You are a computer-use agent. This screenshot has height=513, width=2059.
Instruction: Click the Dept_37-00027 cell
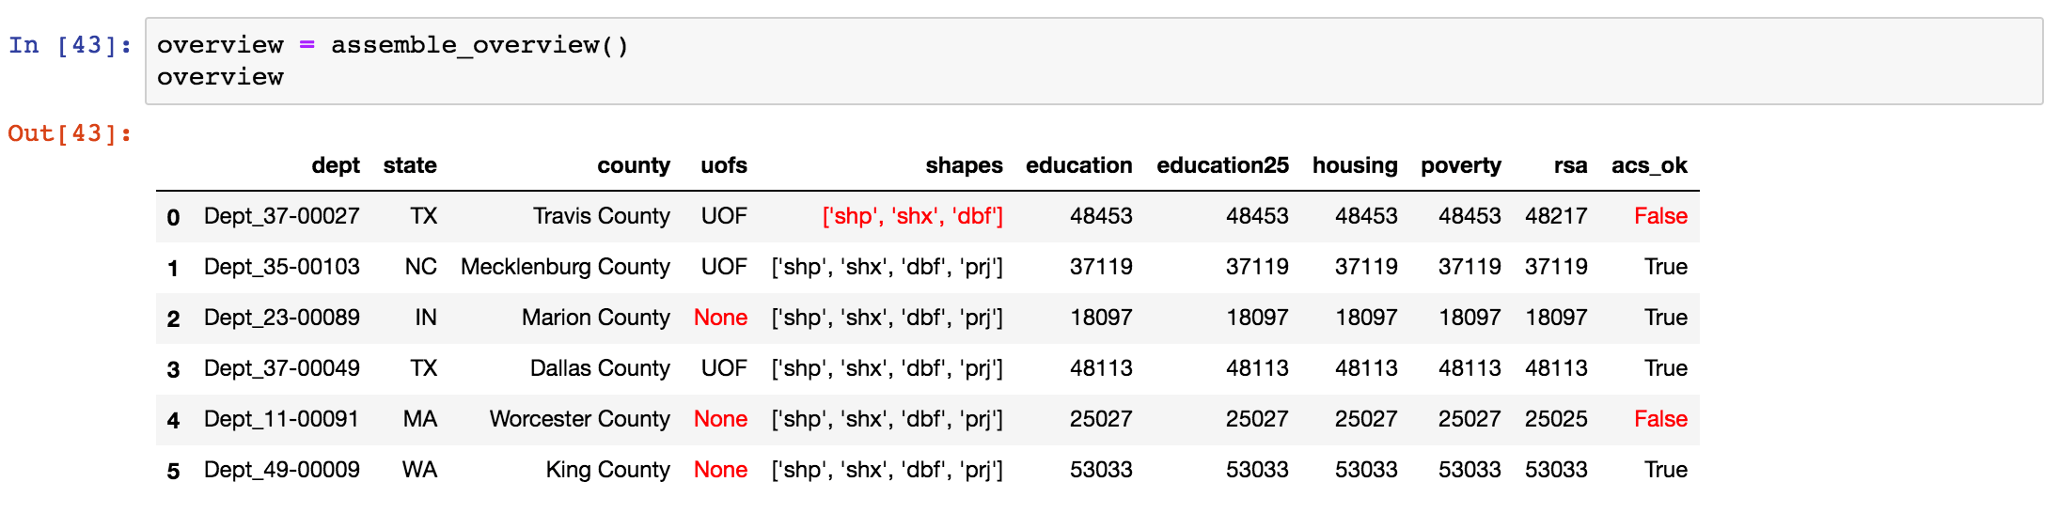[282, 216]
